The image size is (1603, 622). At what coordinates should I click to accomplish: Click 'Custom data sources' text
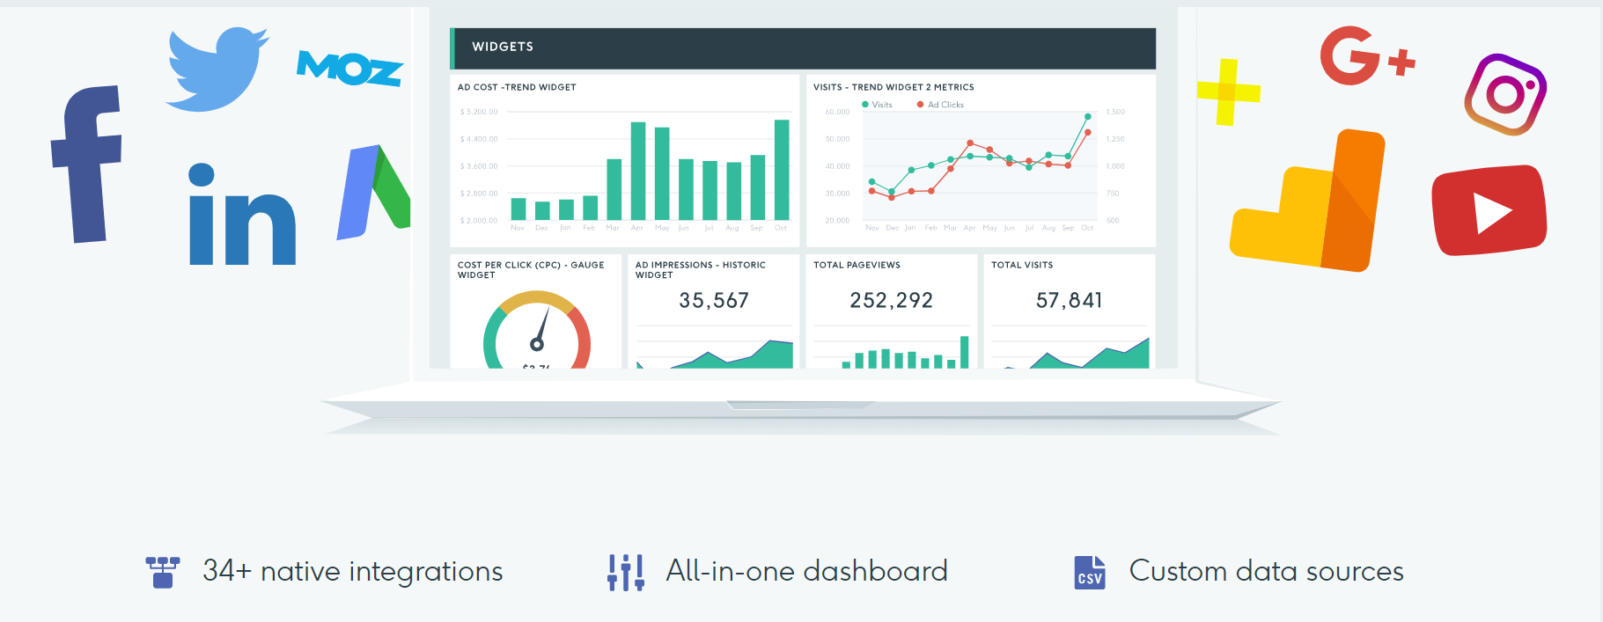pyautogui.click(x=1267, y=571)
